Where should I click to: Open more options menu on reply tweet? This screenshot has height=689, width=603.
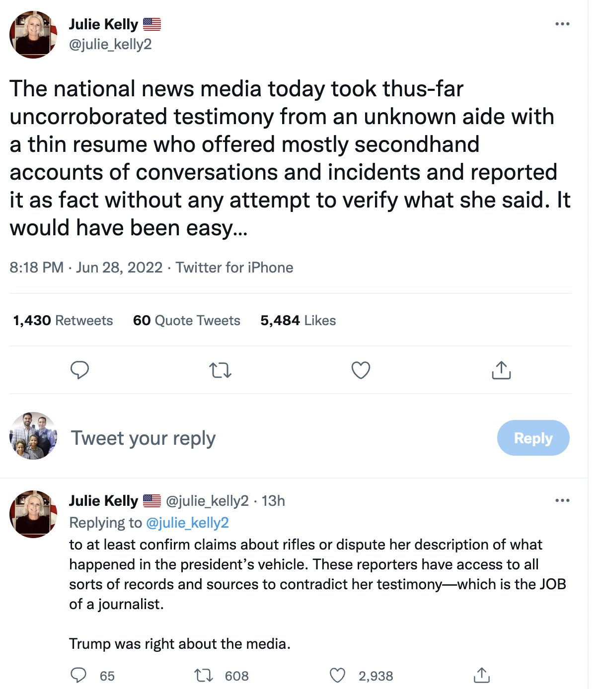(562, 500)
